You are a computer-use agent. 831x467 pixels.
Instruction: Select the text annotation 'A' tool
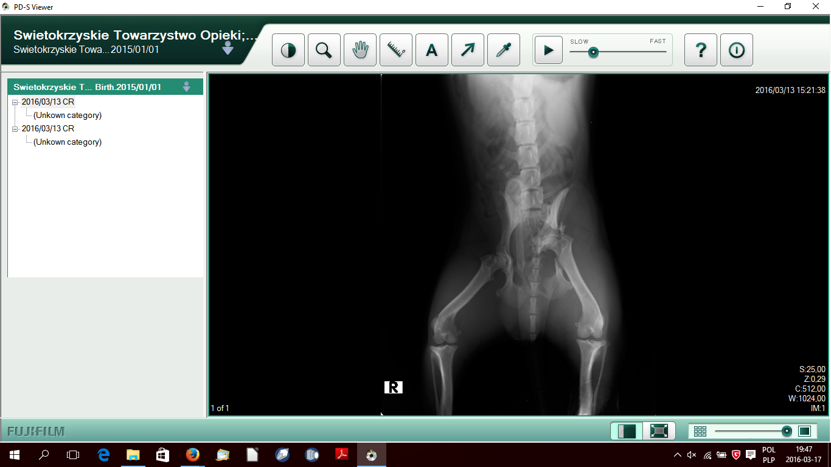(431, 50)
